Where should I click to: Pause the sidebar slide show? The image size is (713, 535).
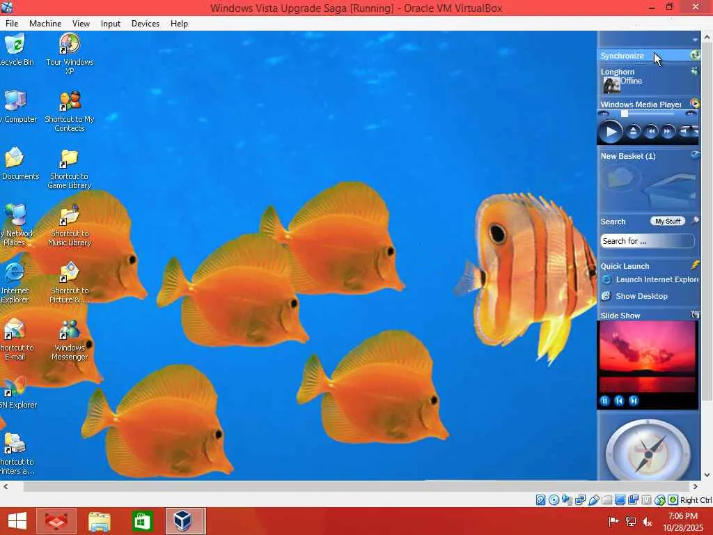(604, 401)
